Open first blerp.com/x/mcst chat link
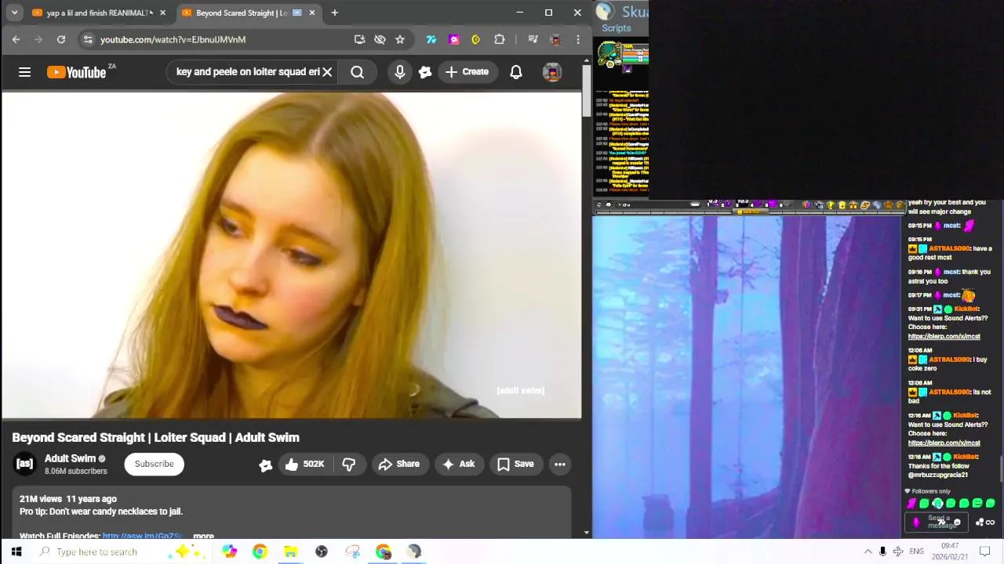Image resolution: width=1004 pixels, height=564 pixels. [x=944, y=336]
